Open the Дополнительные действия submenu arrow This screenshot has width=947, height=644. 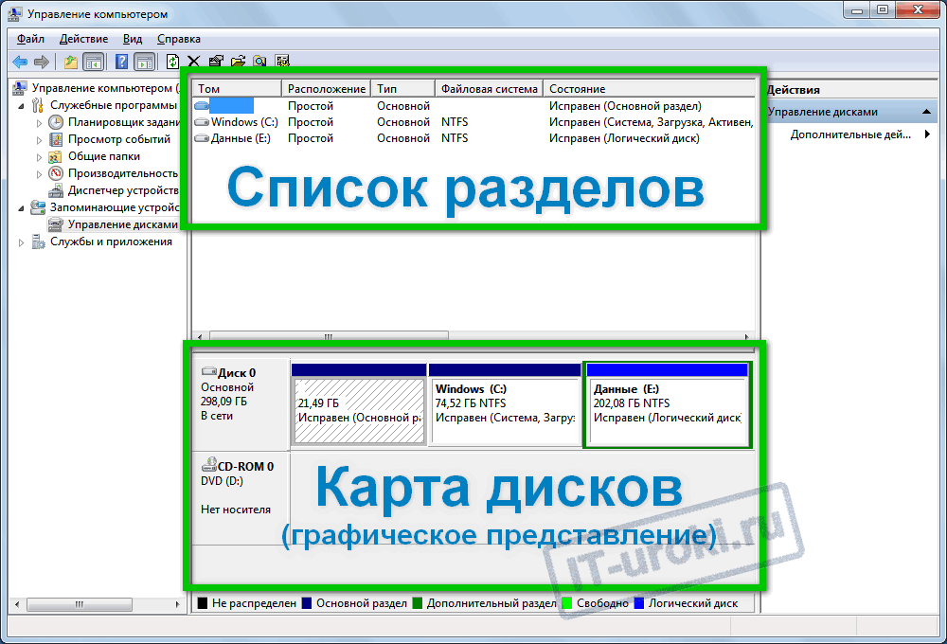pos(927,134)
